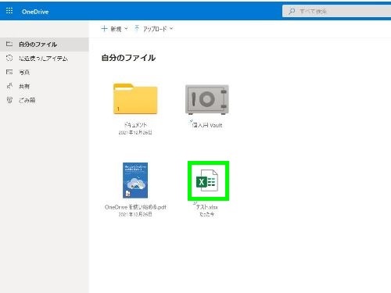
Task: Click the ドキュメント folder name
Action: [135, 125]
